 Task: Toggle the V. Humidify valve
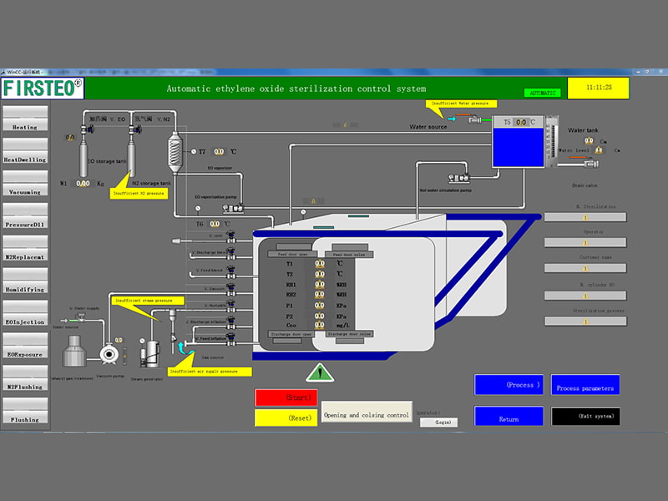(x=231, y=306)
